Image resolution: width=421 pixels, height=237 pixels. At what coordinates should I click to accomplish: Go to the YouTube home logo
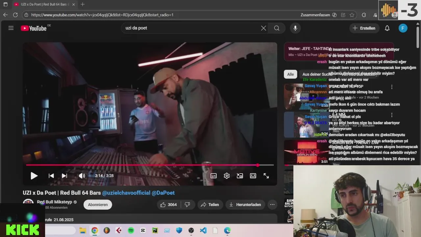(x=34, y=28)
